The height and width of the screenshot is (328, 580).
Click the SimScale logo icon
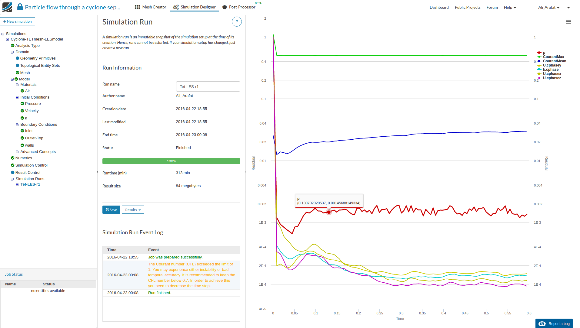pos(7,7)
